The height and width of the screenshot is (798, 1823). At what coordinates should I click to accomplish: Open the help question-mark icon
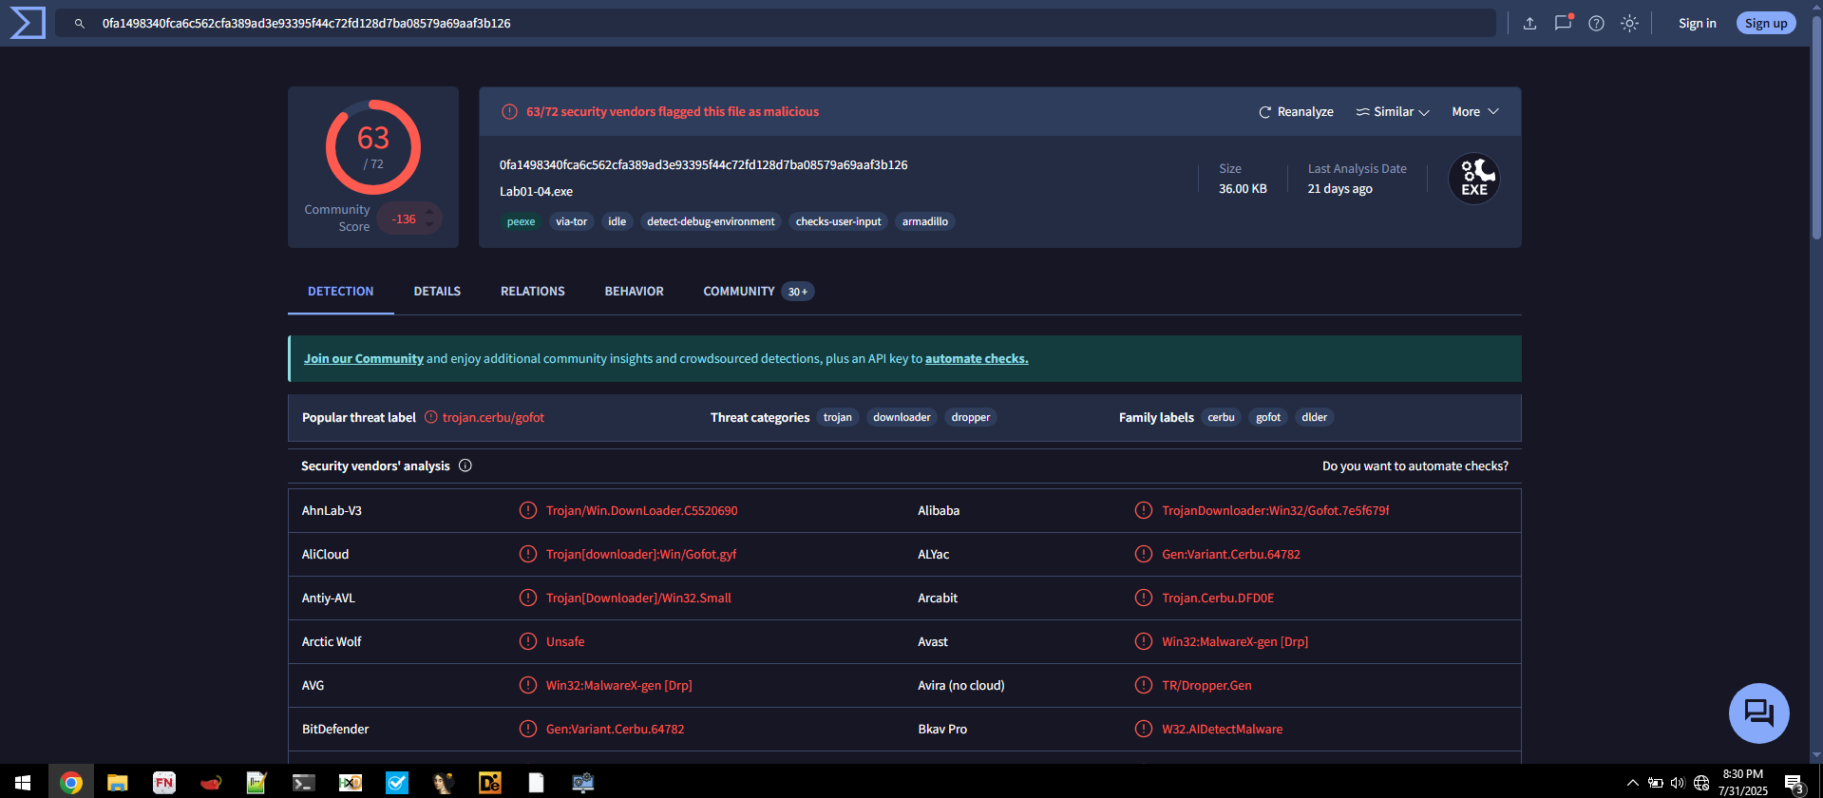tap(1596, 24)
